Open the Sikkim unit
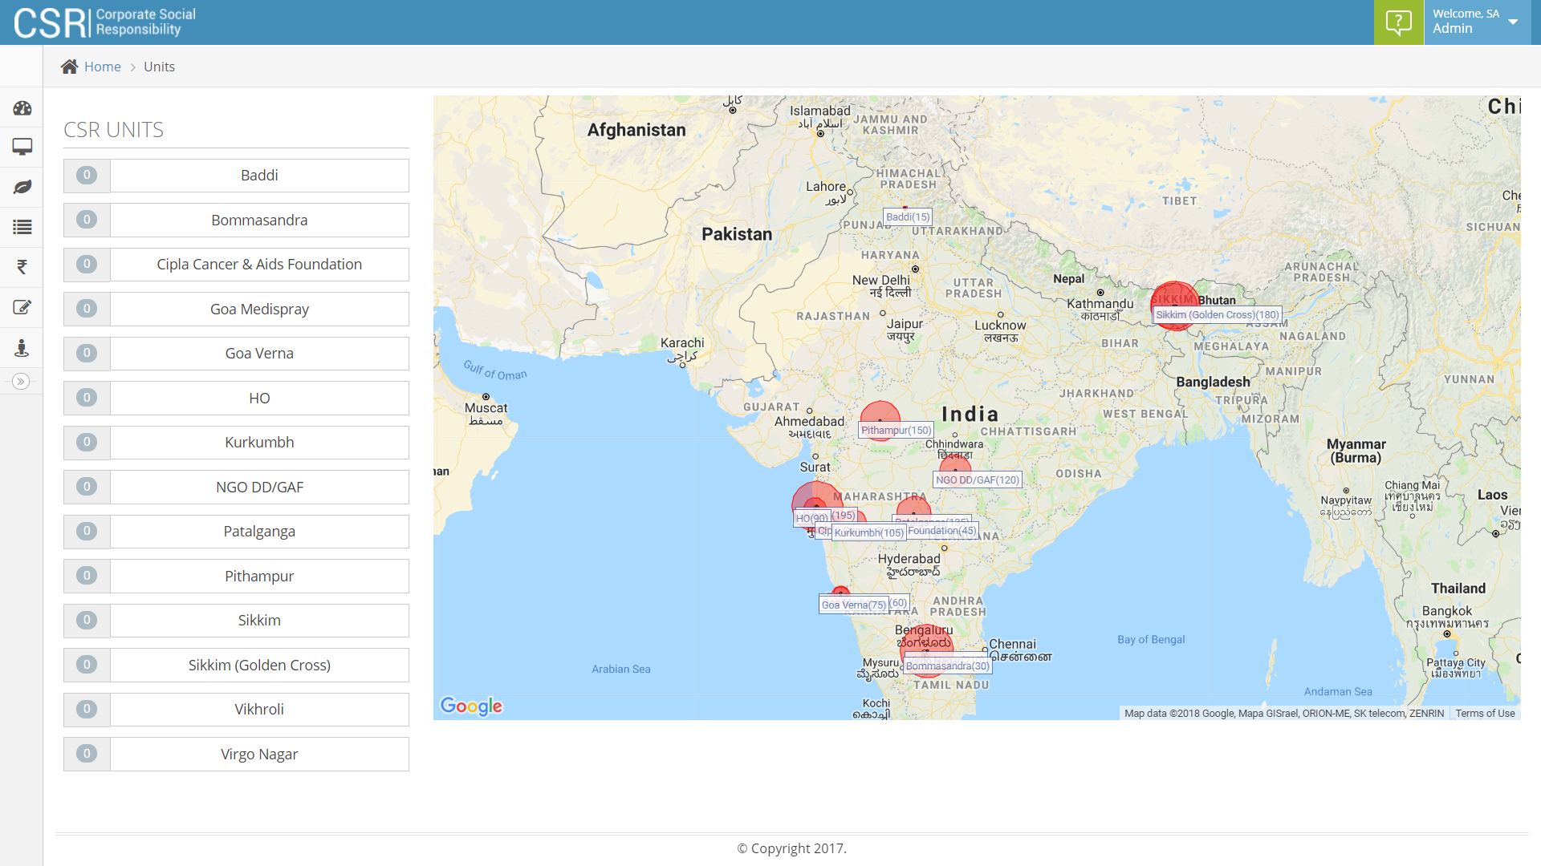The image size is (1541, 866). coord(259,621)
